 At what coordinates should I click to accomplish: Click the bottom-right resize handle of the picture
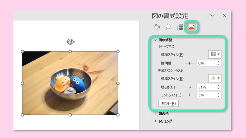coord(118,115)
